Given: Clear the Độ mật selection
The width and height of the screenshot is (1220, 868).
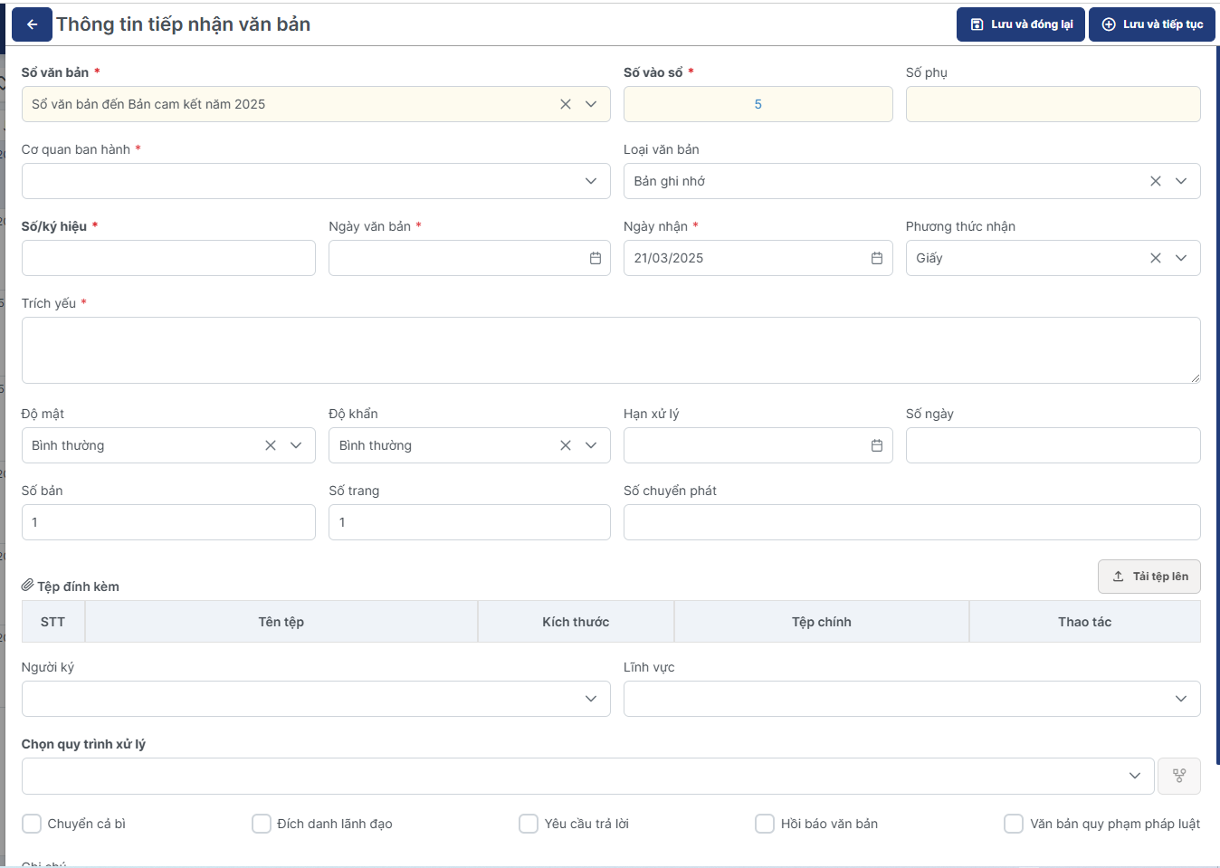Looking at the screenshot, I should [271, 445].
